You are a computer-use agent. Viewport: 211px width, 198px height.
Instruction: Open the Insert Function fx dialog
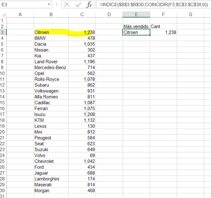click(89, 5)
